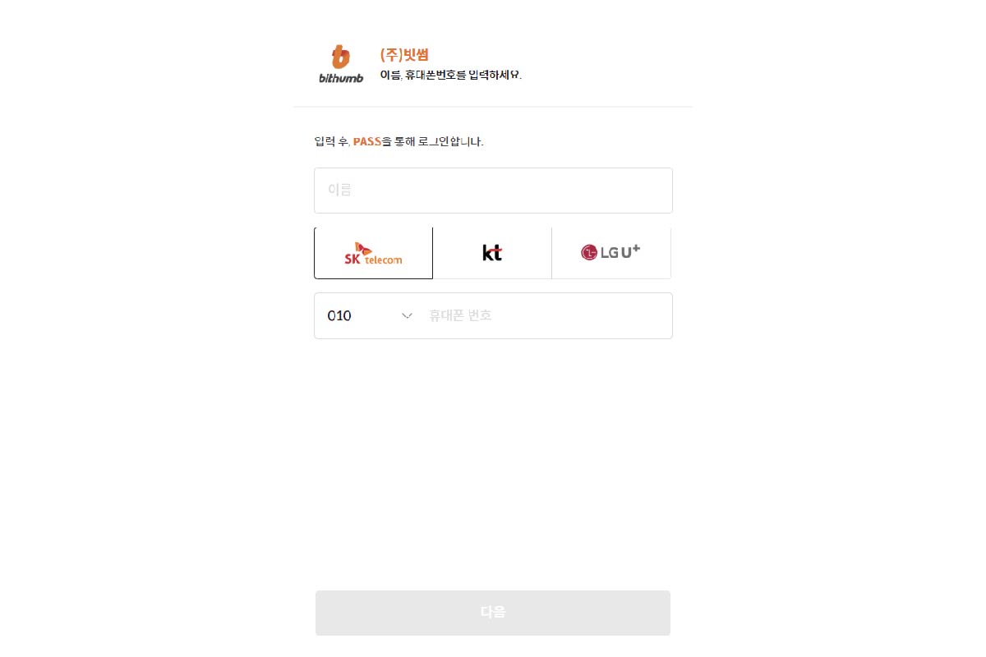Click the 'telecom' text in the SK logo
The width and height of the screenshot is (986, 657).
click(x=383, y=260)
